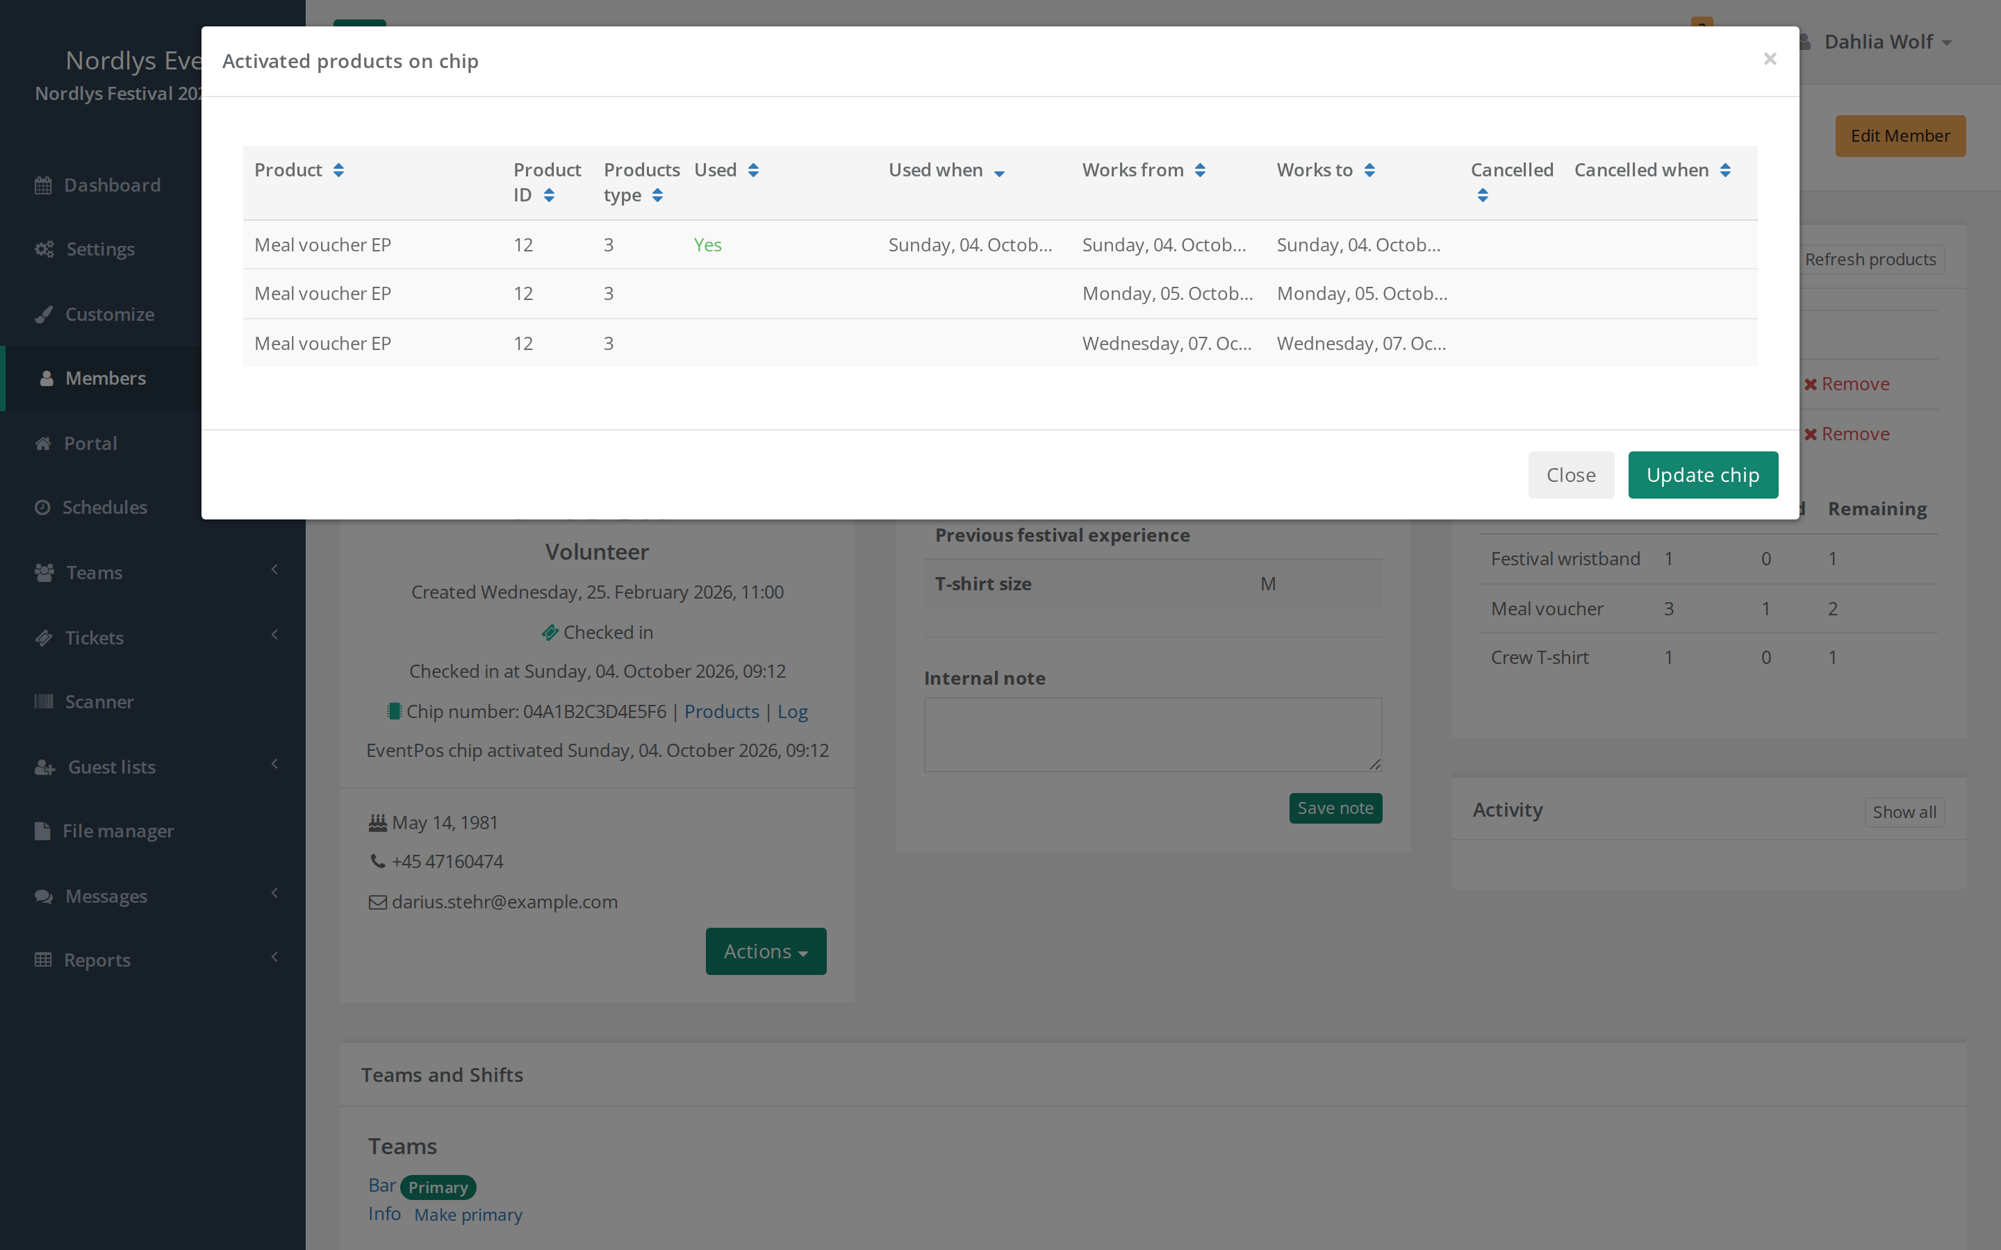Click Edit Member button
The height and width of the screenshot is (1250, 2001).
pos(1900,135)
